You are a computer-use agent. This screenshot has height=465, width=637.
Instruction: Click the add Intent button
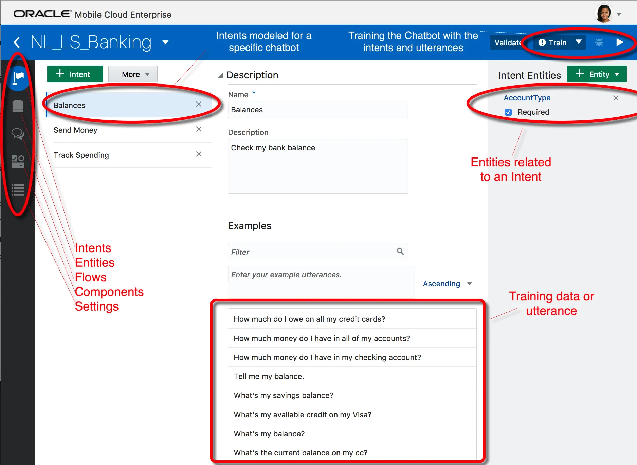pos(75,74)
